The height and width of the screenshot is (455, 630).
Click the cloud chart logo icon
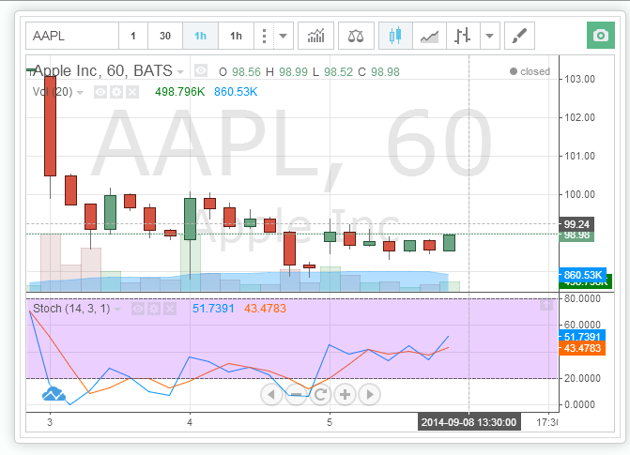[x=54, y=394]
